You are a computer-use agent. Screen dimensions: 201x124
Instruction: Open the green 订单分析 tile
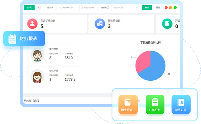point(155,105)
